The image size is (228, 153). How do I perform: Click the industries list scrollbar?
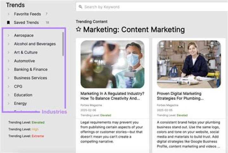click(x=63, y=44)
